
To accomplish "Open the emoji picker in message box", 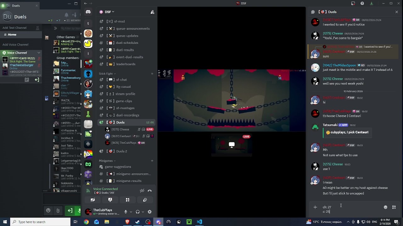I will pyautogui.click(x=385, y=207).
